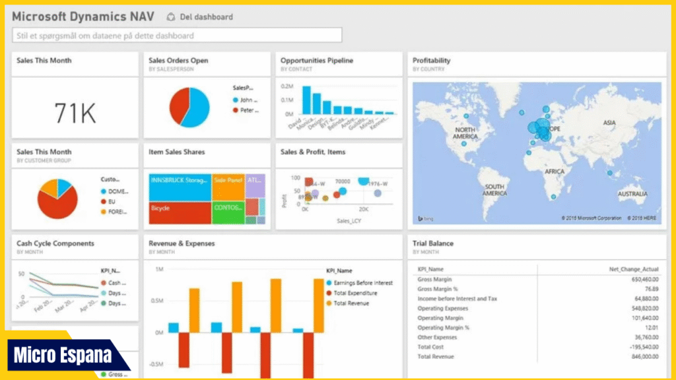Click the Total Expenditure legend marker
The width and height of the screenshot is (676, 380).
(328, 292)
